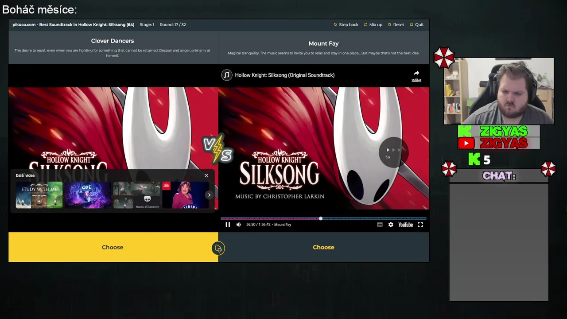The width and height of the screenshot is (567, 319).
Task: Choose Clover Dancers with the yellow button
Action: (x=113, y=247)
